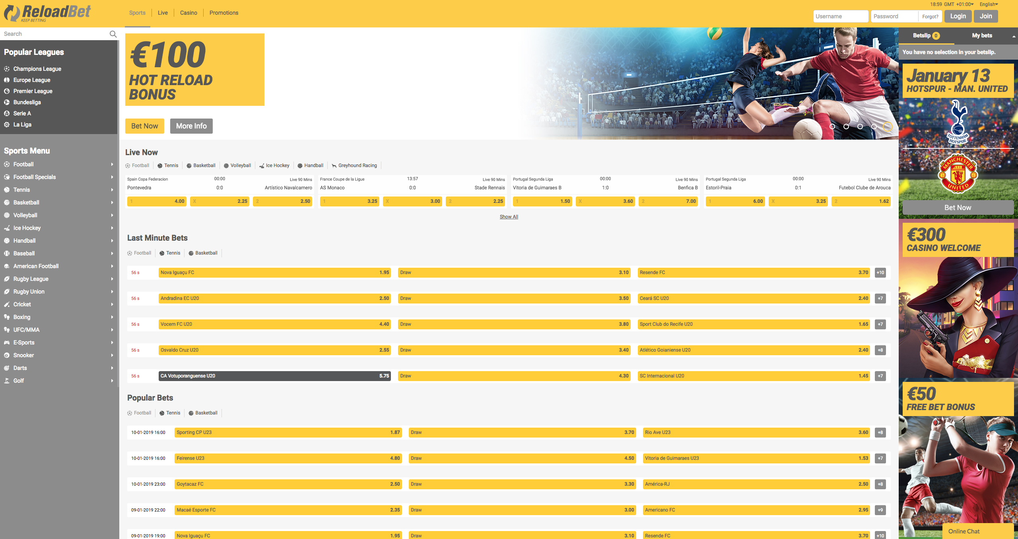
Task: Click the Rugby League ball icon
Action: pos(7,279)
